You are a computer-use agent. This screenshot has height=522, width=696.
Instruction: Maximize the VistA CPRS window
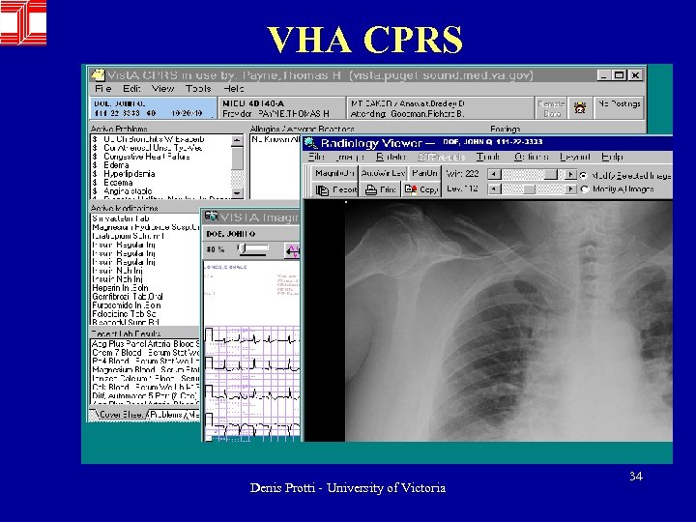(619, 75)
